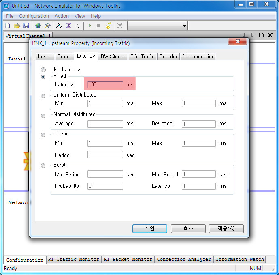Select the Uniform Distributed radio button
Viewport: 279px width, 275px height.
pos(43,96)
